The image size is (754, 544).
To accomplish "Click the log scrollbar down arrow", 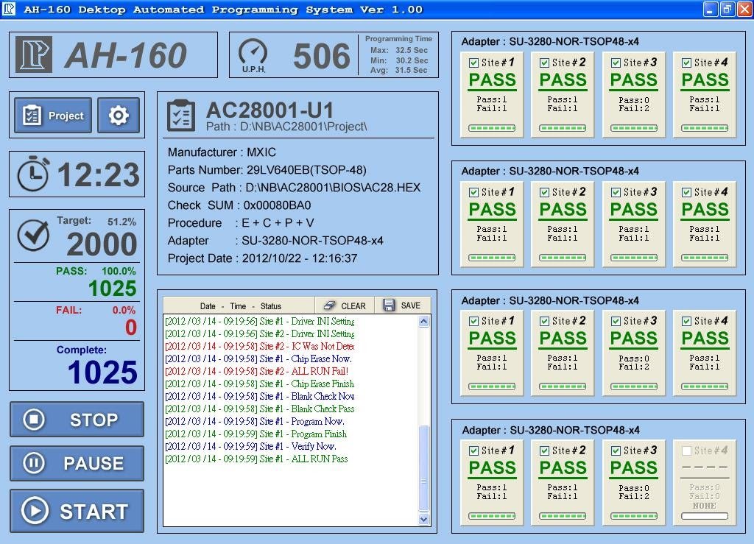I will pos(423,519).
